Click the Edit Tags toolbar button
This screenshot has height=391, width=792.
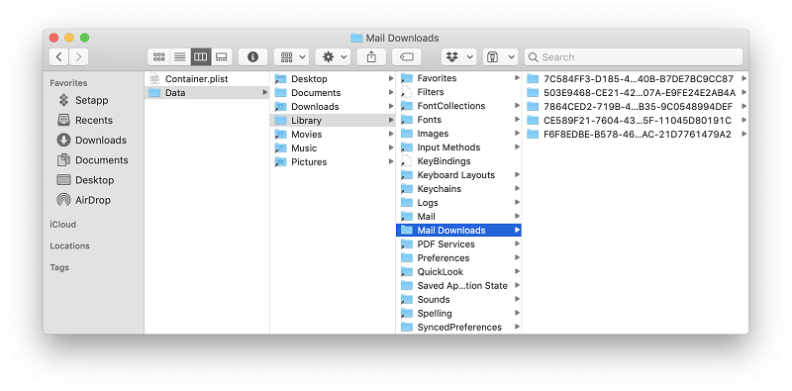click(407, 57)
